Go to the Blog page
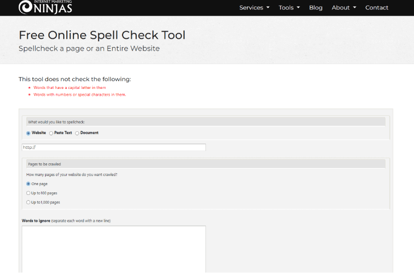Image resolution: width=414 pixels, height=274 pixels. pyautogui.click(x=316, y=8)
